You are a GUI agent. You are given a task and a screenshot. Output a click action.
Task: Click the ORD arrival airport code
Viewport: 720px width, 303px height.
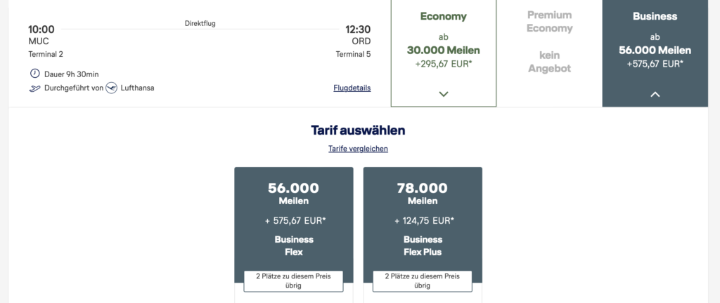(361, 41)
